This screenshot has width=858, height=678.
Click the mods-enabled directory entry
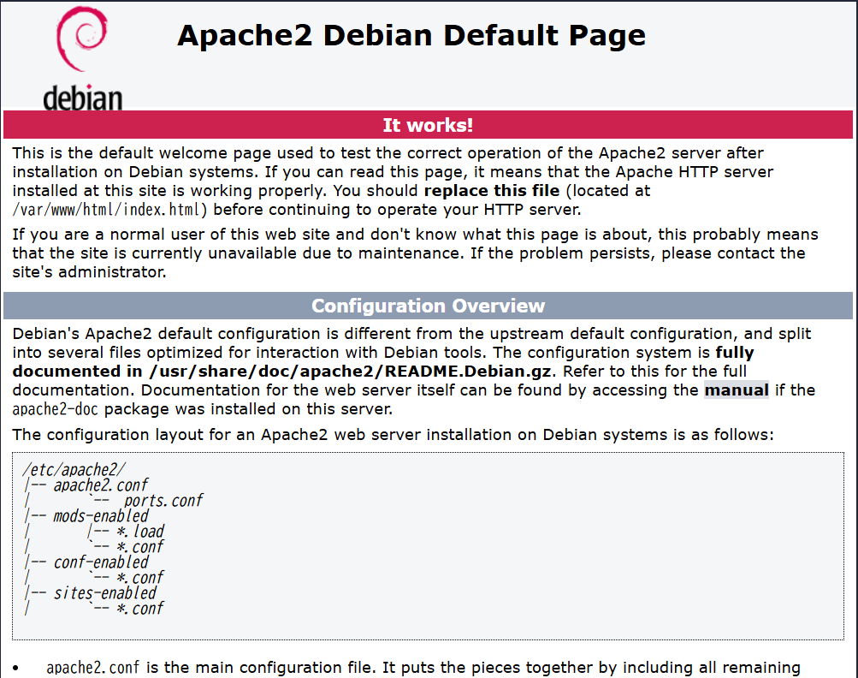[x=100, y=515]
